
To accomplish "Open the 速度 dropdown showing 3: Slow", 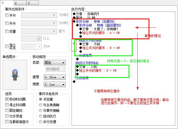I will pyautogui.click(x=55, y=77).
